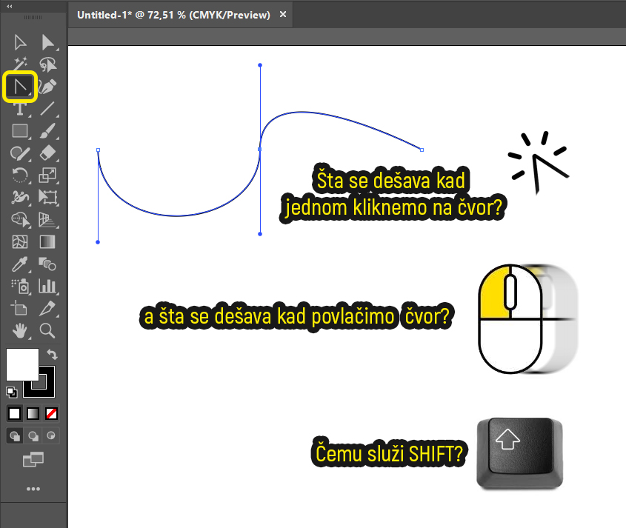
Task: Select the Paintbrush tool
Action: (x=47, y=131)
